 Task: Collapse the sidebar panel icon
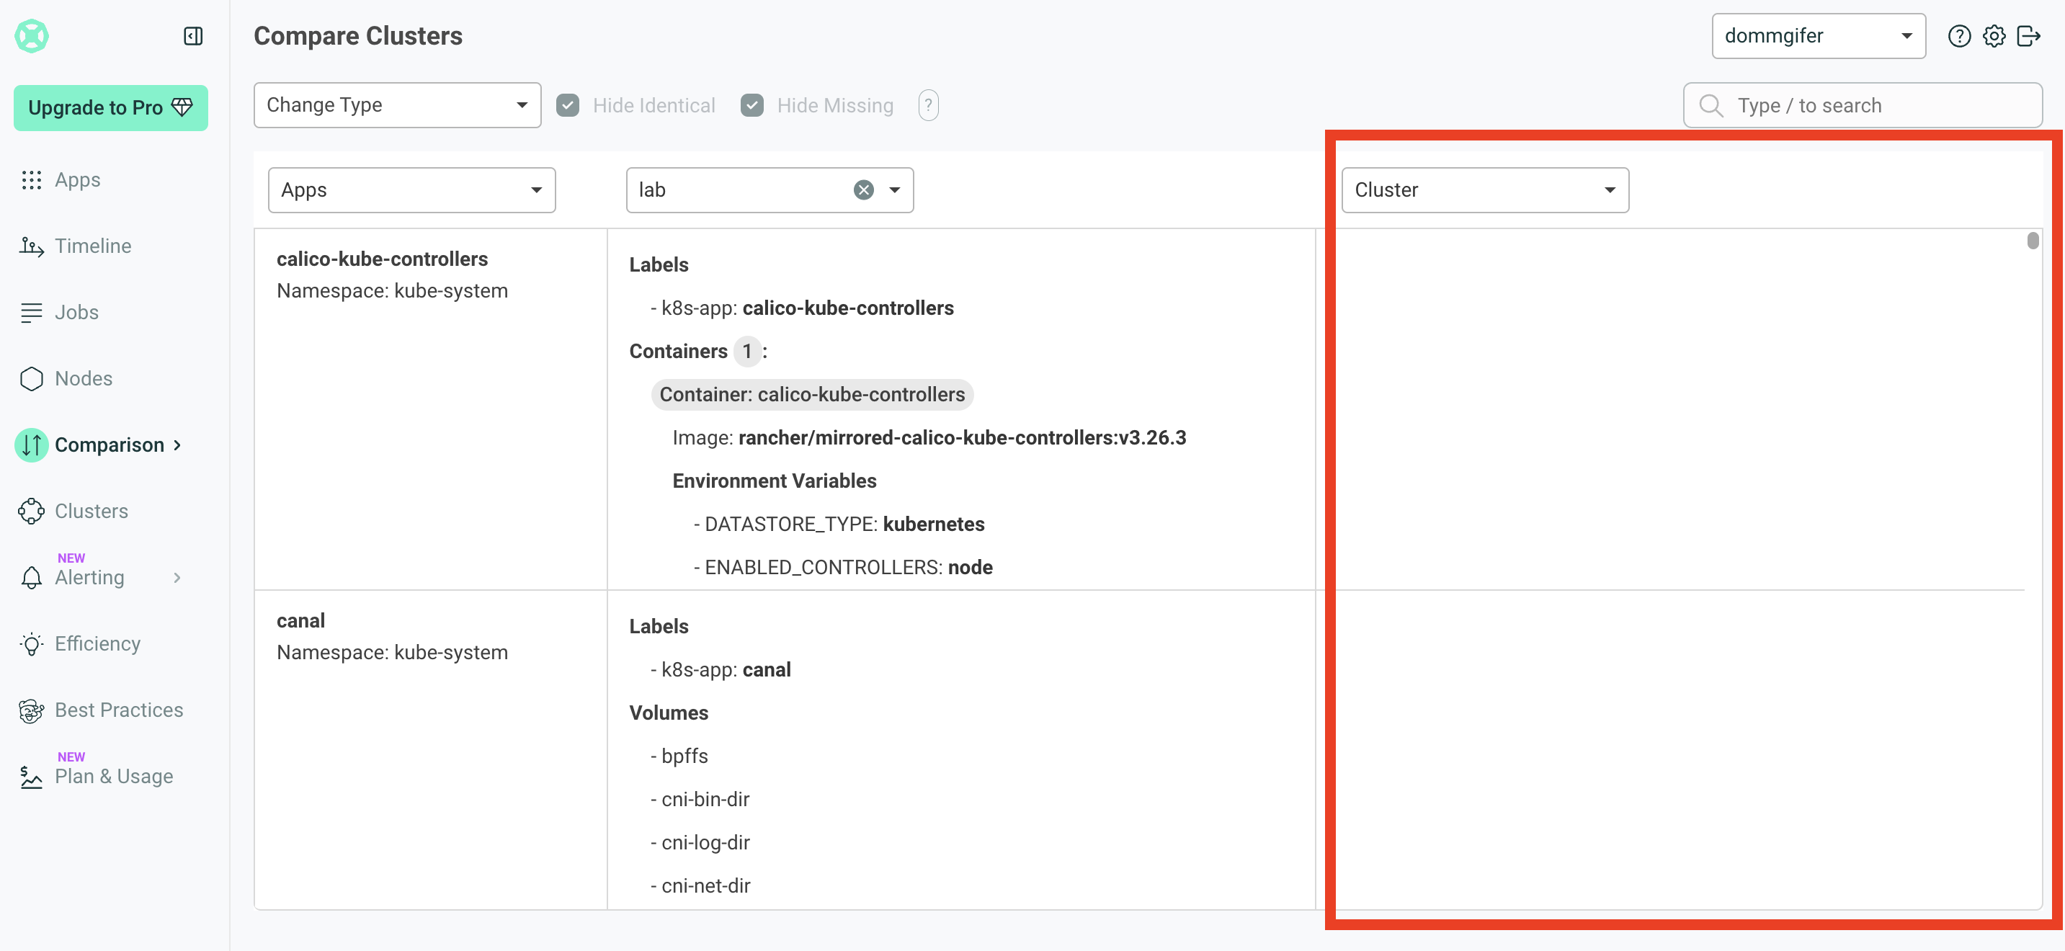click(x=193, y=36)
